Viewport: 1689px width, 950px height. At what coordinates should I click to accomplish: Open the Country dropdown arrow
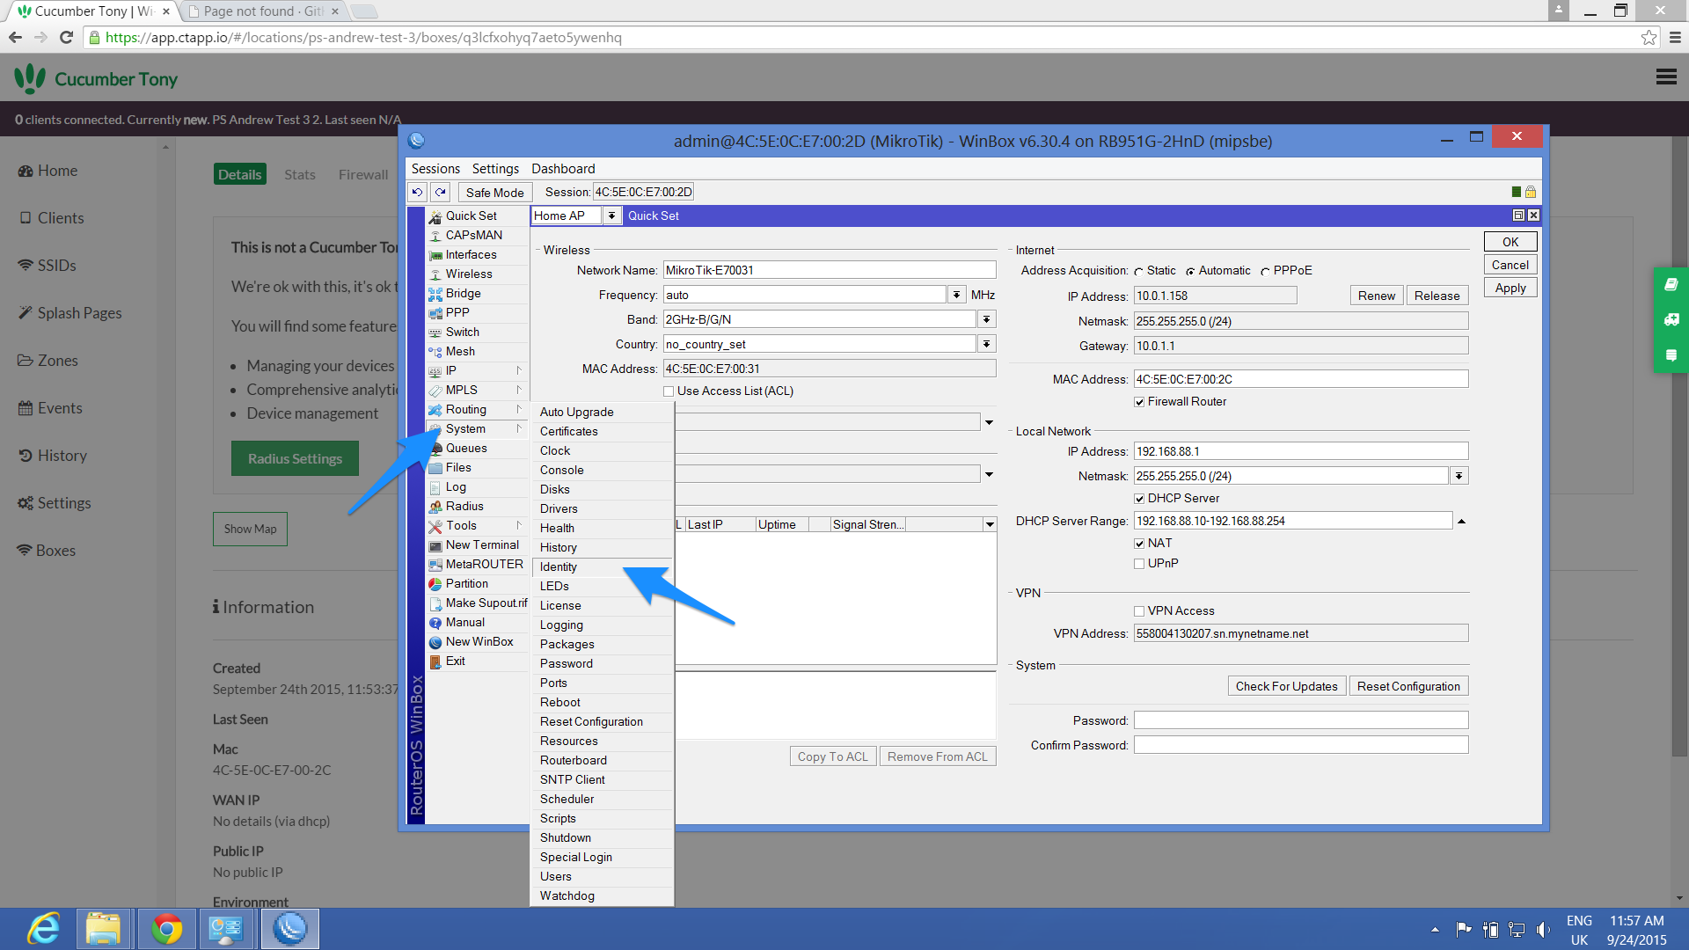click(986, 344)
